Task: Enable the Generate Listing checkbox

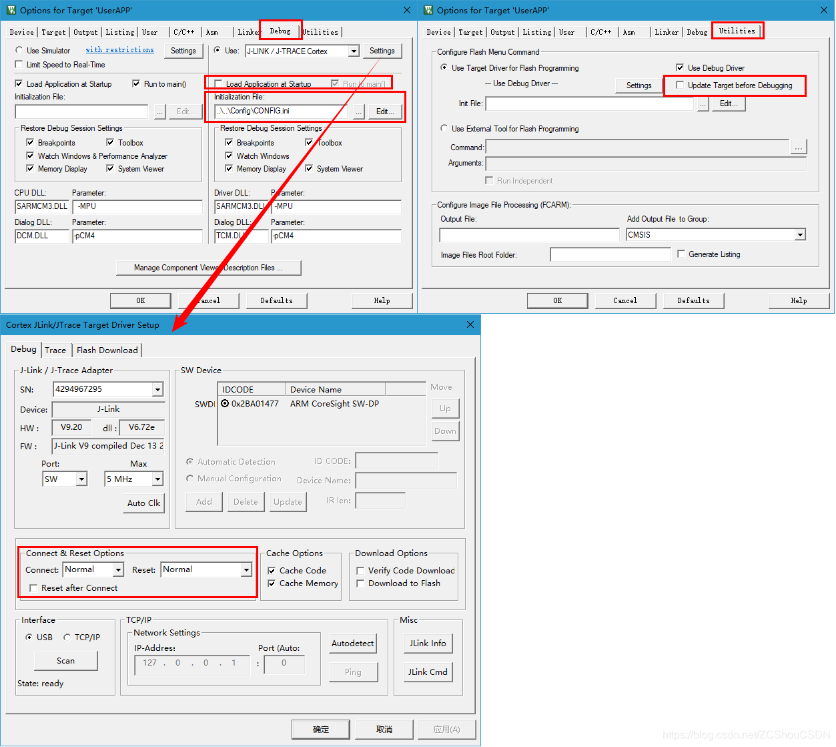Action: point(681,254)
